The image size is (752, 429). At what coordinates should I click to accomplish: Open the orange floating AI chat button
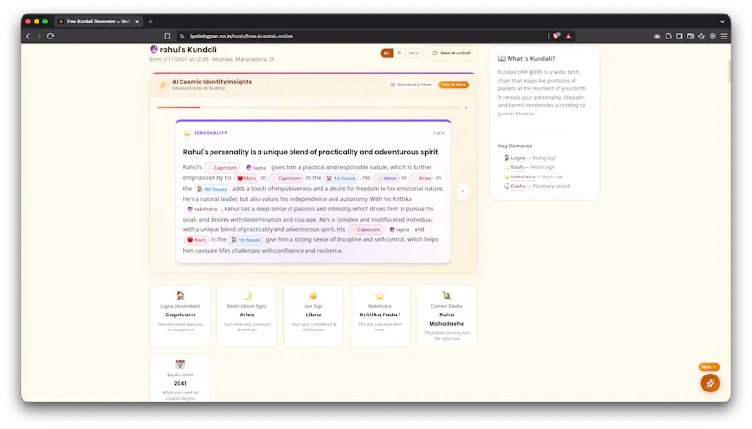pyautogui.click(x=711, y=383)
